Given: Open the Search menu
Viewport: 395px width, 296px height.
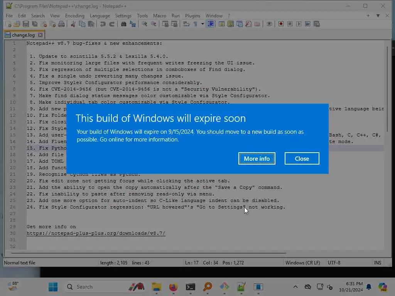Looking at the screenshot, I should pos(38,15).
